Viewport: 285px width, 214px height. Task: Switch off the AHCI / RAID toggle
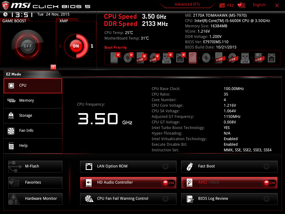tap(269, 183)
